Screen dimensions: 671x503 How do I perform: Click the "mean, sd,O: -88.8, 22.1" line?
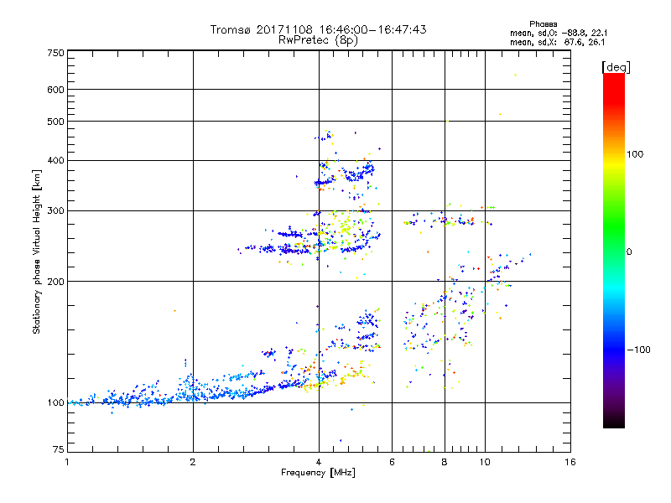(559, 33)
